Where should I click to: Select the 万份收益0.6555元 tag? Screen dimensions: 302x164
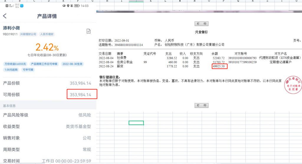click(15, 64)
